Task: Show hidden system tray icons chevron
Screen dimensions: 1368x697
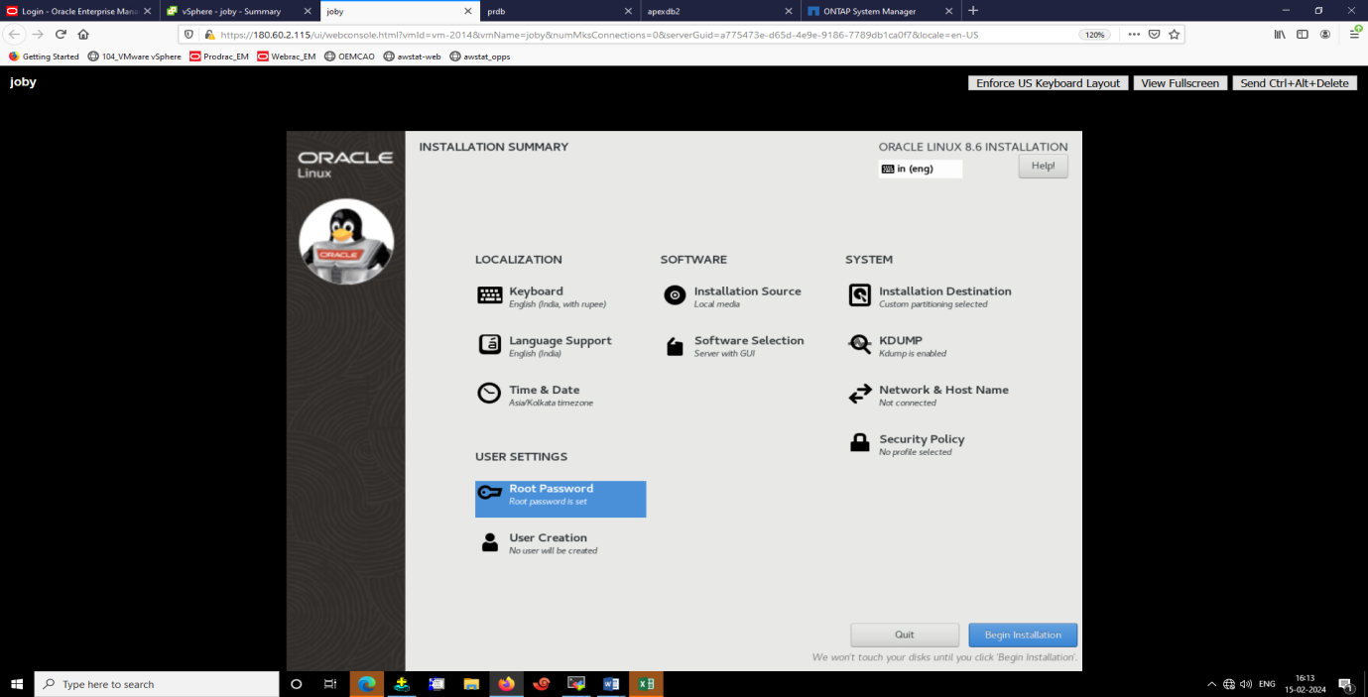Action: click(x=1211, y=684)
